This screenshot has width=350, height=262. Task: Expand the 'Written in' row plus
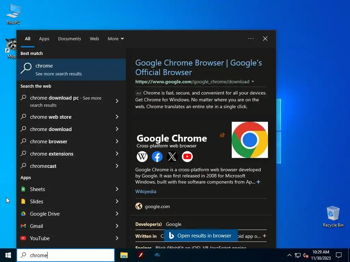point(265,236)
